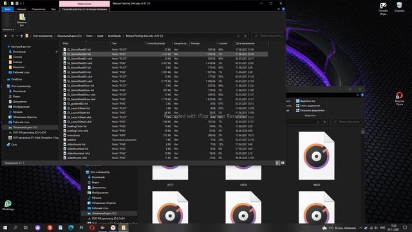Click the Извлечь все extract icon in ribbon

pos(22,20)
